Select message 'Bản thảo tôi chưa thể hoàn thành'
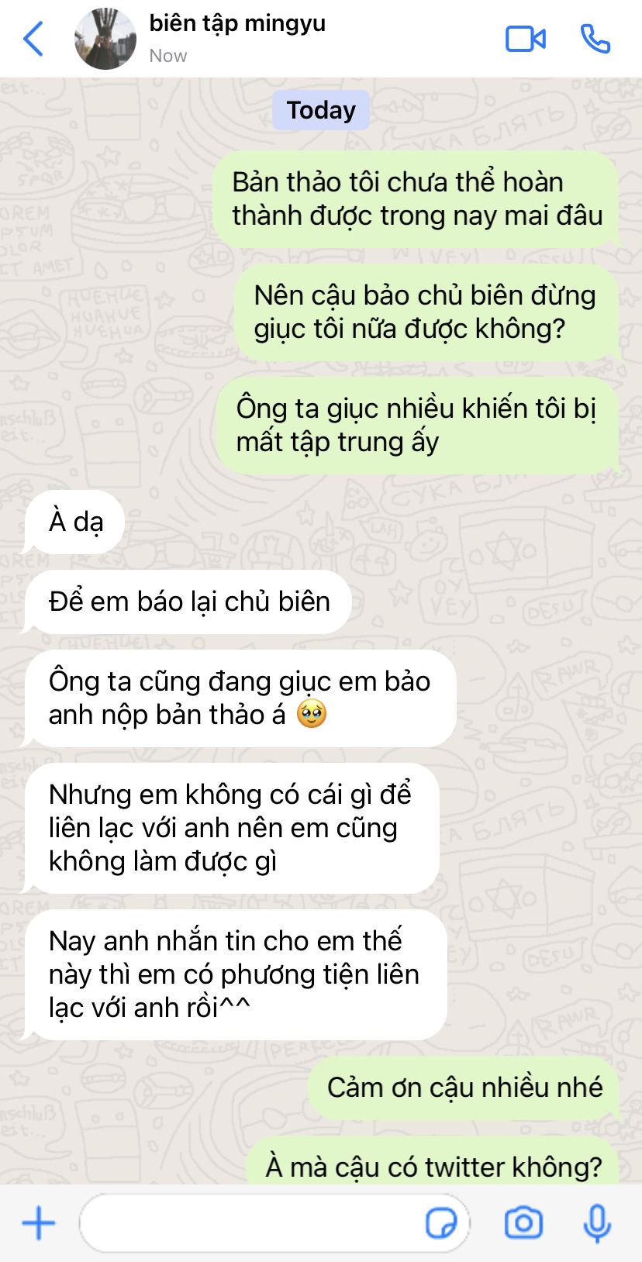This screenshot has width=642, height=1262. [x=417, y=199]
